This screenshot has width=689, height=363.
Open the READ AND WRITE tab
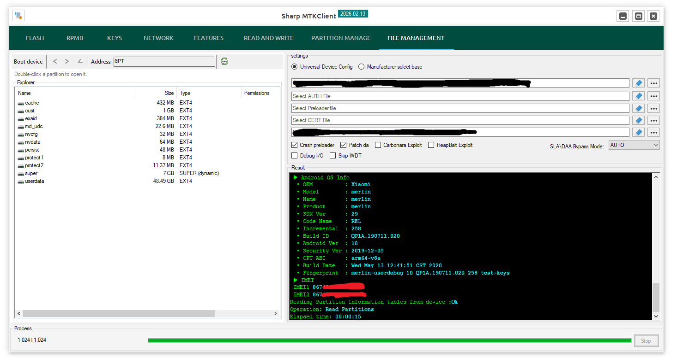268,38
